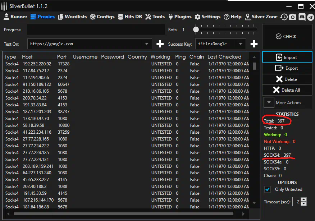Increase the Timeout seconds stepper
This screenshot has height=221, width=315.
click(304, 200)
